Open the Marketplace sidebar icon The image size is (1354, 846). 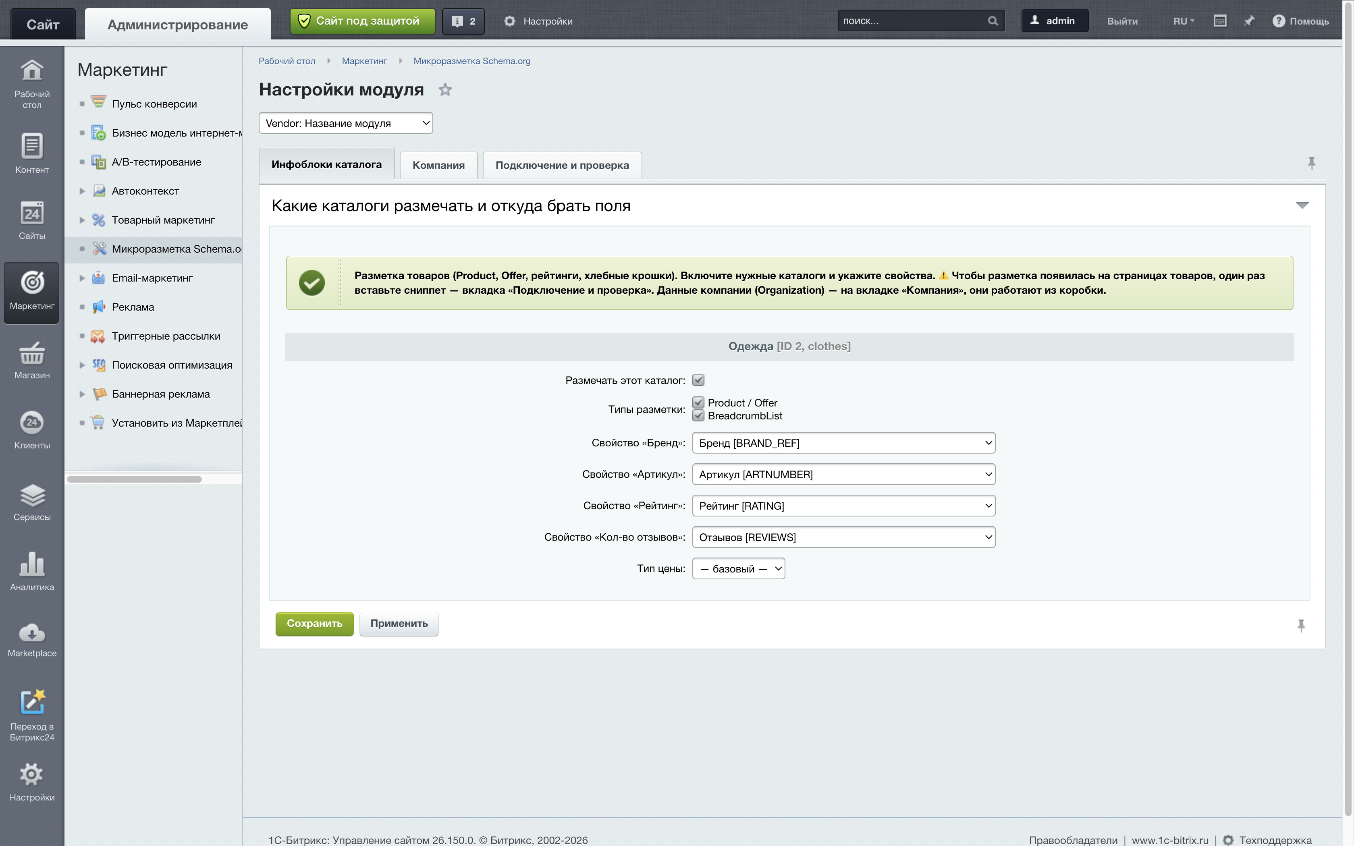pyautogui.click(x=32, y=639)
